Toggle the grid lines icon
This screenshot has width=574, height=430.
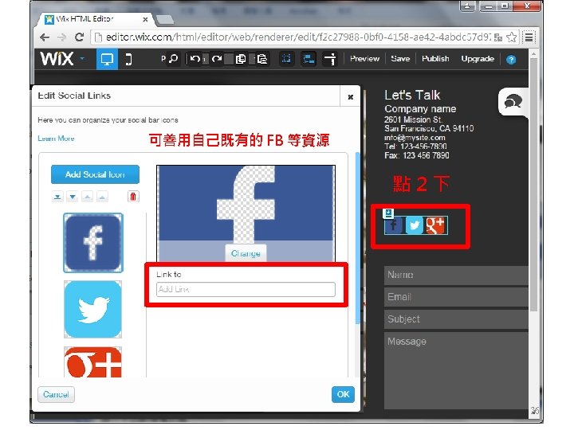(x=286, y=59)
